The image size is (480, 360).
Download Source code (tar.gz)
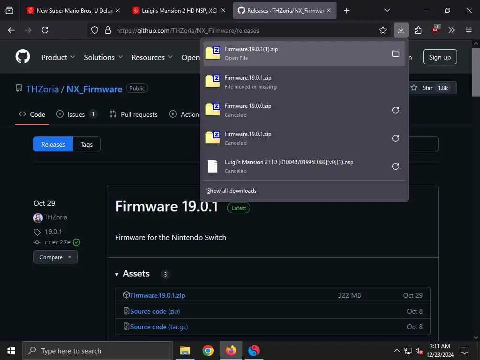(x=159, y=327)
